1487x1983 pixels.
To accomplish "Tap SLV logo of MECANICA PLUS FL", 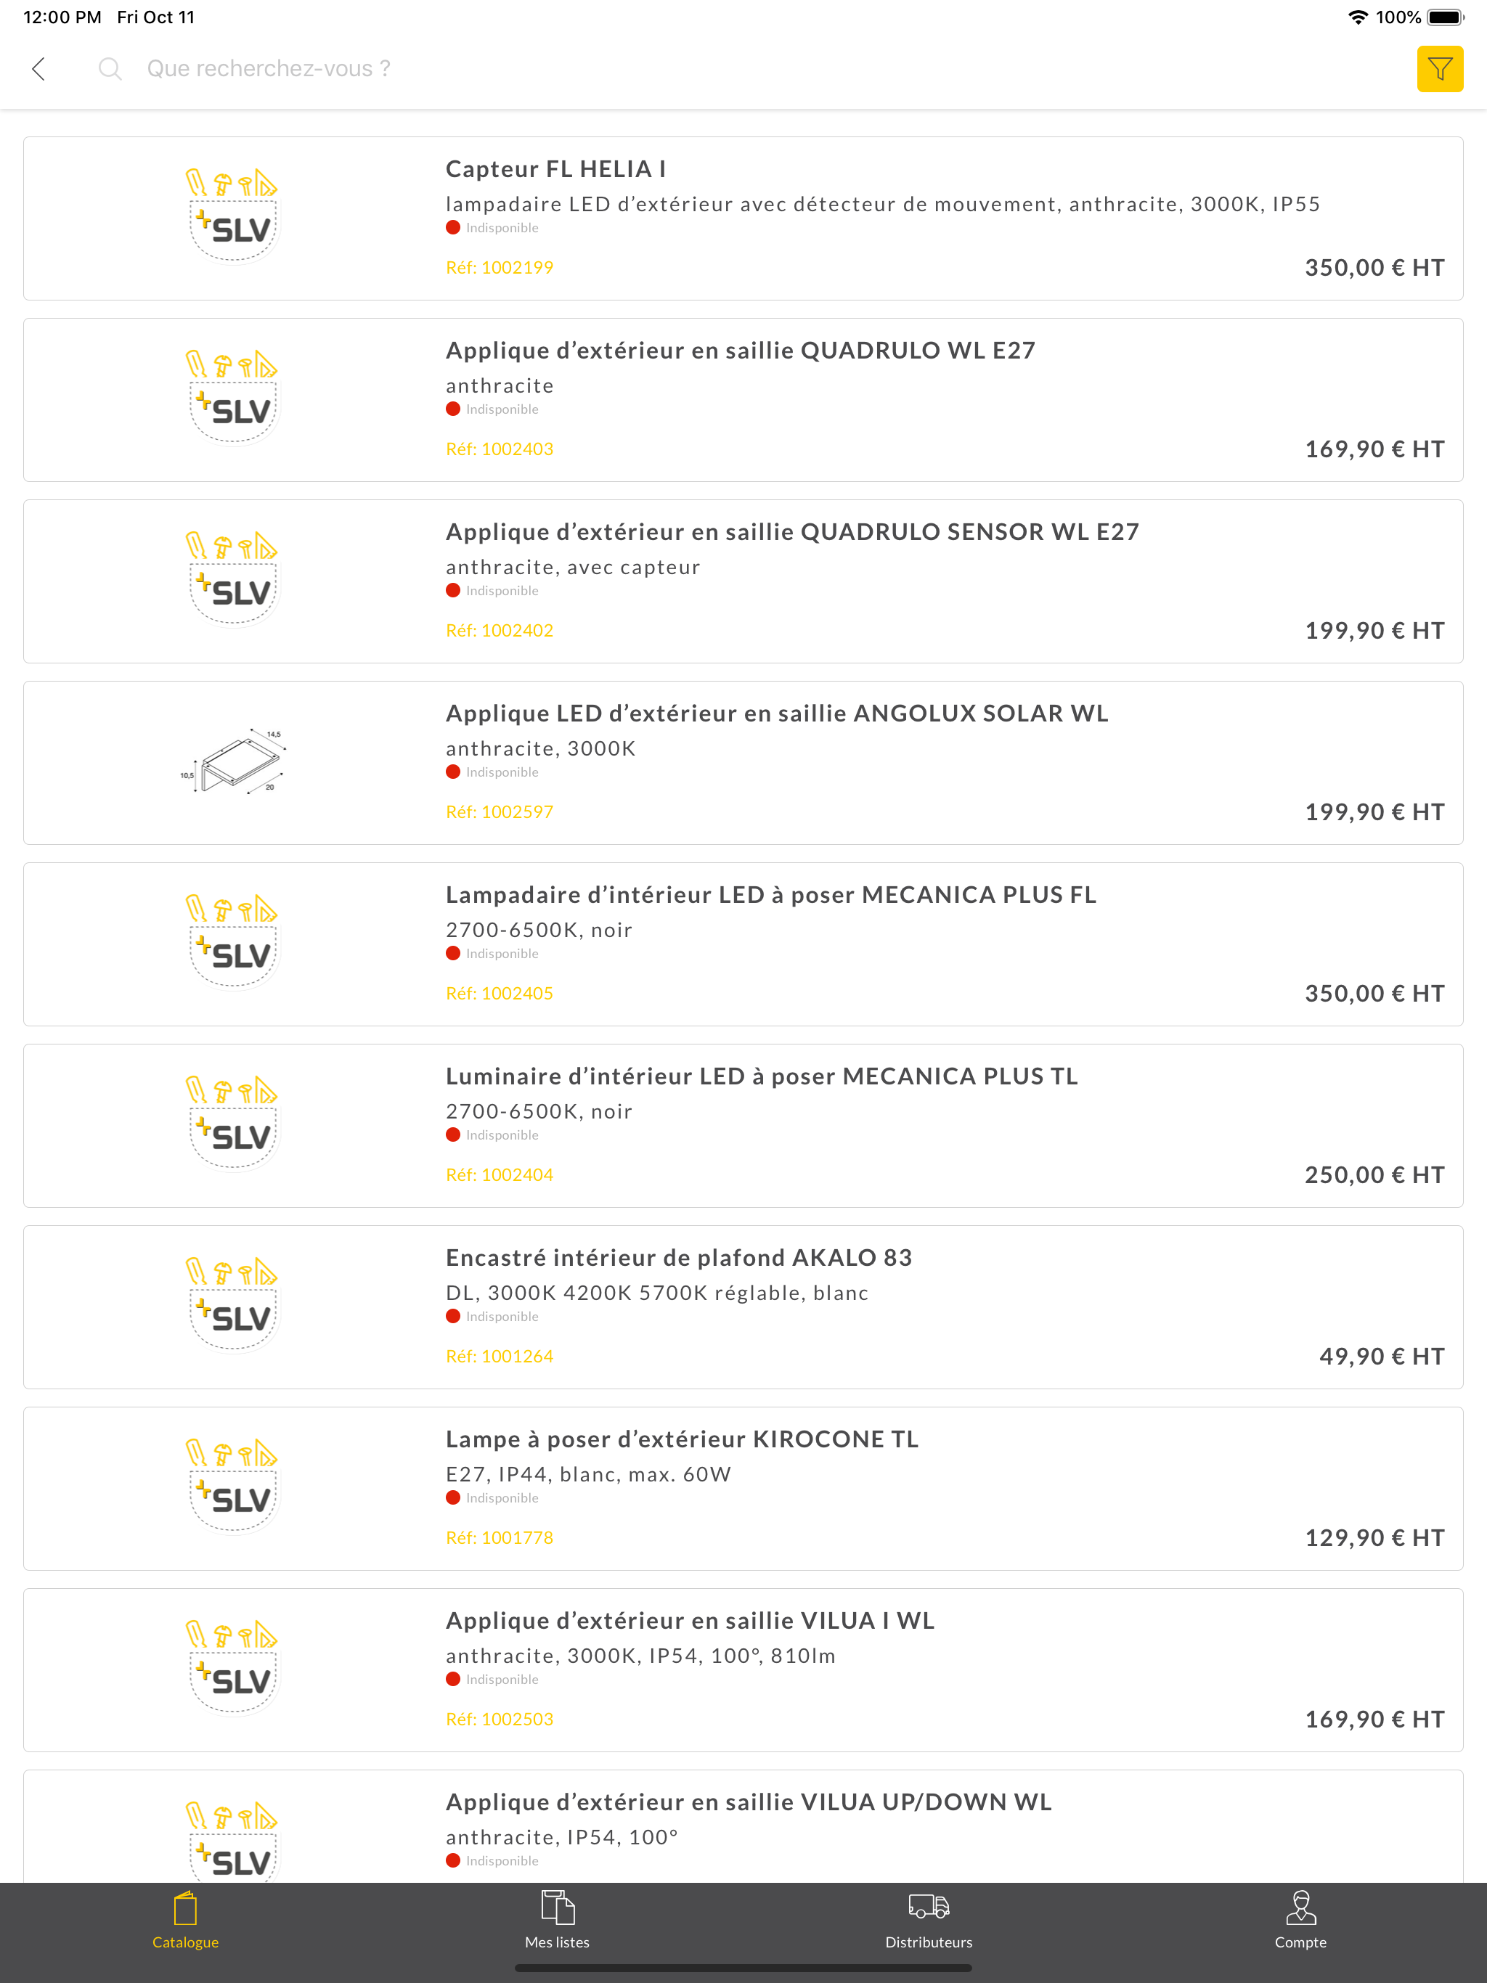I will [x=233, y=942].
